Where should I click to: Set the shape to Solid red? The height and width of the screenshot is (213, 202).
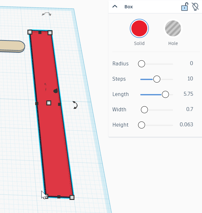[x=139, y=28]
